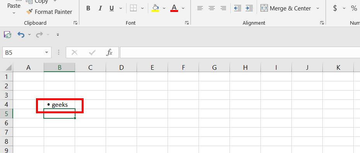Customize Quick Access Toolbar arrow

tap(58, 35)
